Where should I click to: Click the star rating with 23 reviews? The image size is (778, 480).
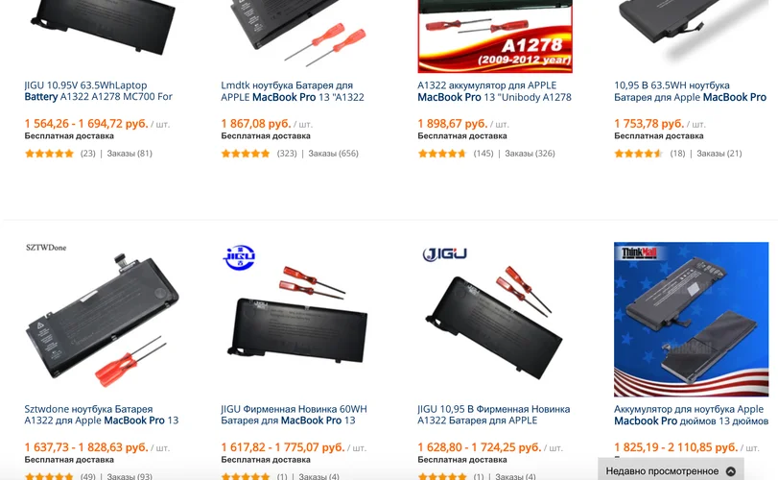click(49, 154)
